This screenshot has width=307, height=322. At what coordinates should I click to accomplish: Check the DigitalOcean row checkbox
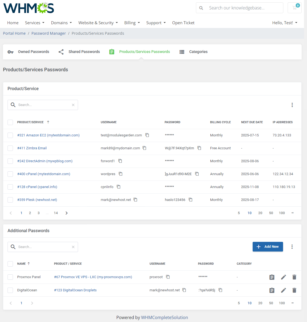click(x=10, y=290)
